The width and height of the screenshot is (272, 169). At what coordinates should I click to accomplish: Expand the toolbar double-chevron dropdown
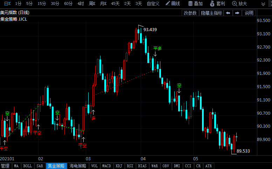pyautogui.click(x=263, y=4)
